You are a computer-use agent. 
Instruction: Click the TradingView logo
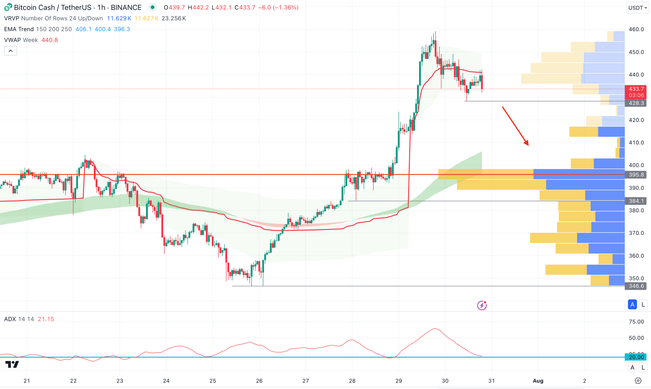[12, 364]
